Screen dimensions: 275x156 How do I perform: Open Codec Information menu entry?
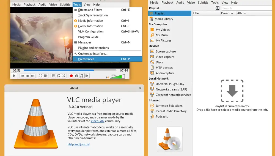pyautogui.click(x=107, y=26)
